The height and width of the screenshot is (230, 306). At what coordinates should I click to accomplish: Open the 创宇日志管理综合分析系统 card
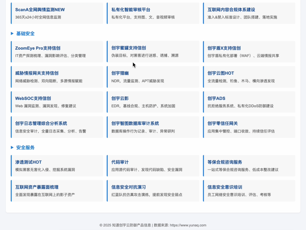pos(57,127)
